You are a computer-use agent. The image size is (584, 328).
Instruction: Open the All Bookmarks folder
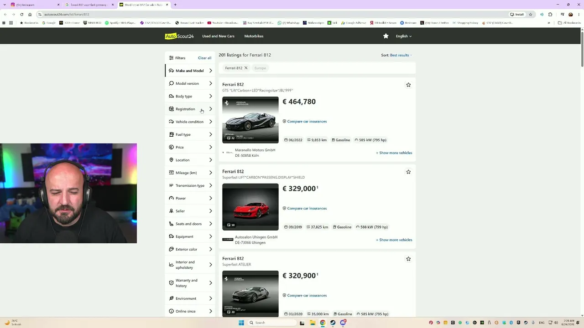570,23
